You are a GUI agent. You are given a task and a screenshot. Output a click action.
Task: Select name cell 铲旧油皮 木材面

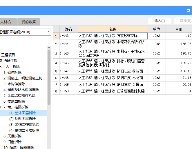113,78
